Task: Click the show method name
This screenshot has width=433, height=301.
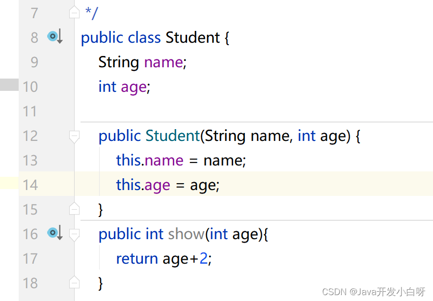Action: coord(186,234)
